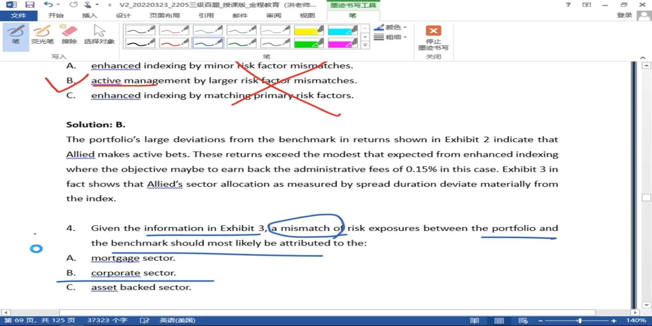Select the 擦除 eraser tool
This screenshot has height=326, width=652.
click(x=69, y=34)
